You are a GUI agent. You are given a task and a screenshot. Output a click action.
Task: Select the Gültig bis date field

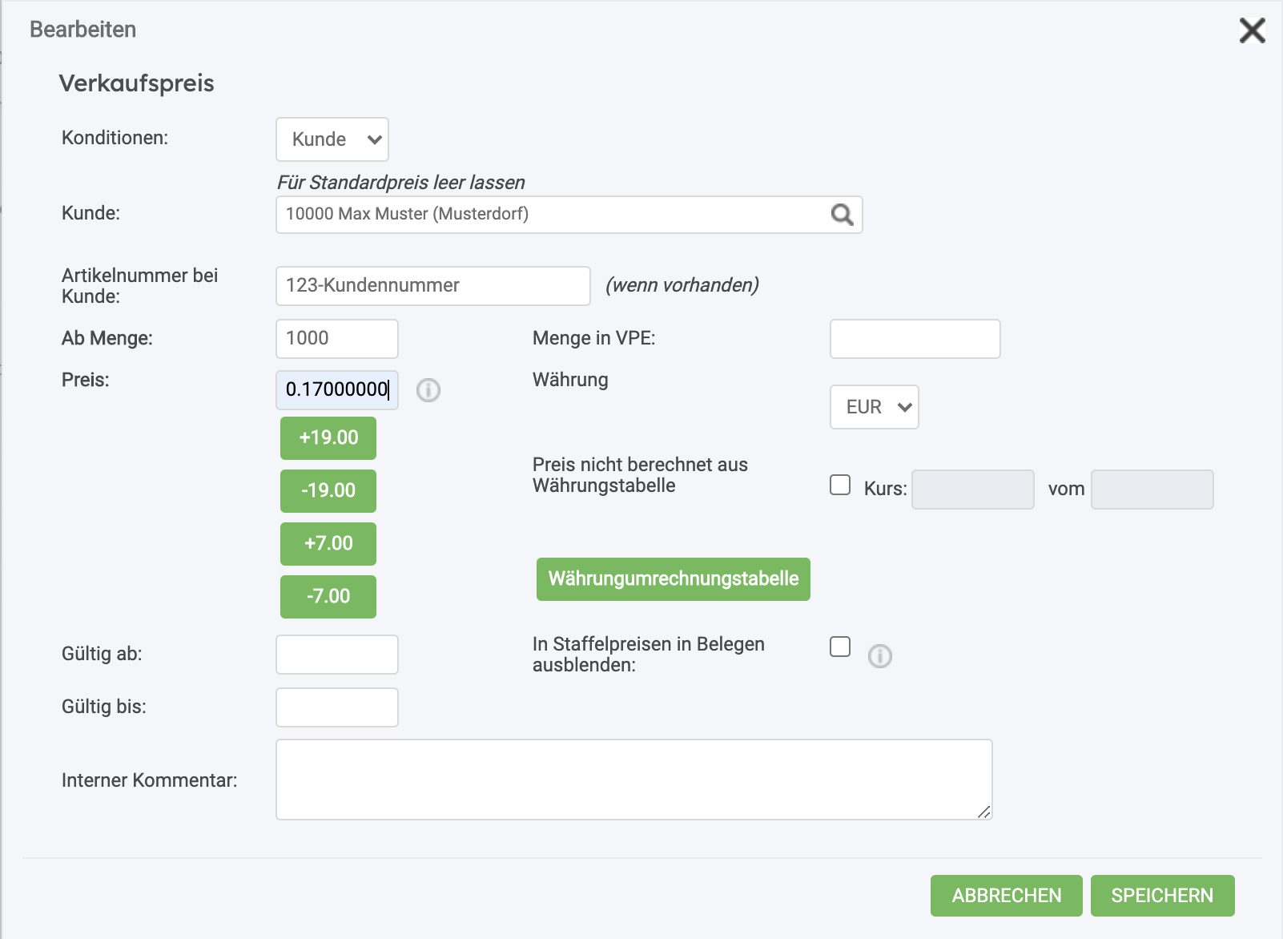click(x=337, y=707)
